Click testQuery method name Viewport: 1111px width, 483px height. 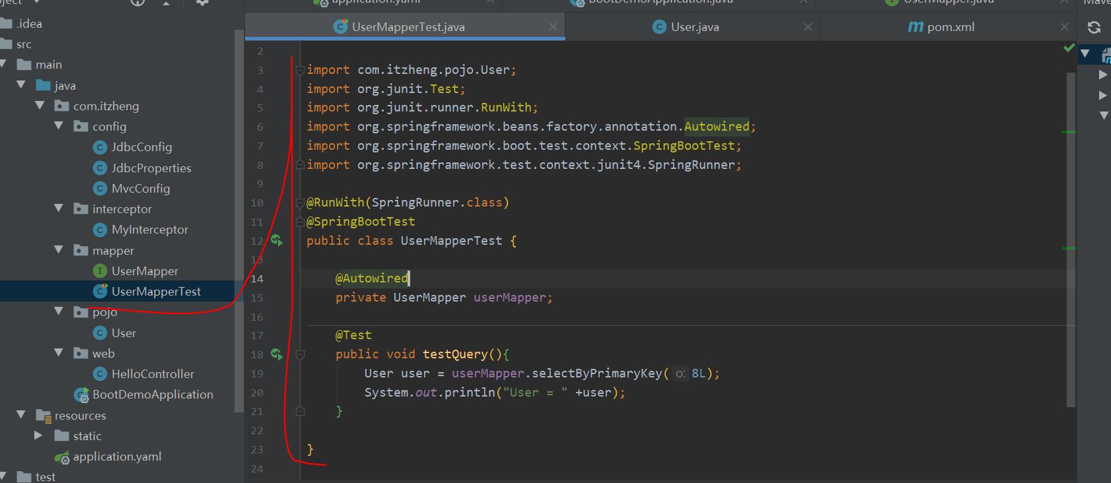point(455,354)
